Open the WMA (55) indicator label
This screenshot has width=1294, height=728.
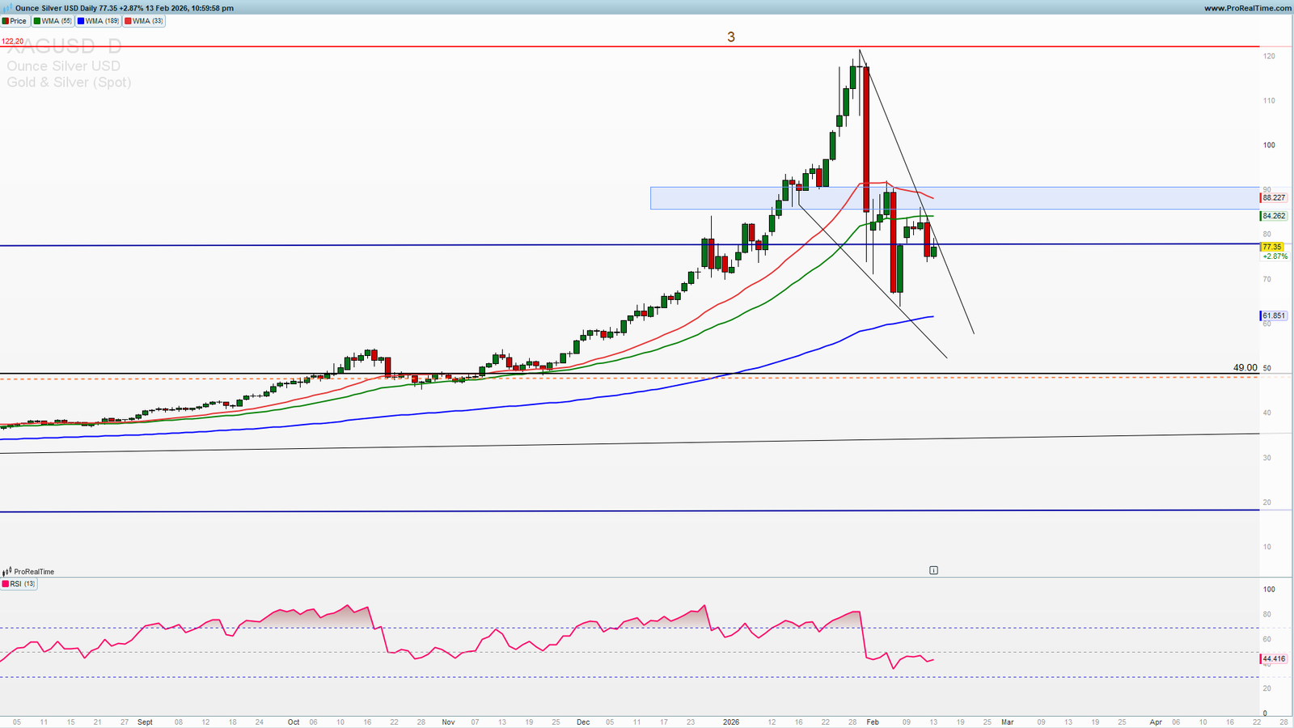click(x=53, y=21)
